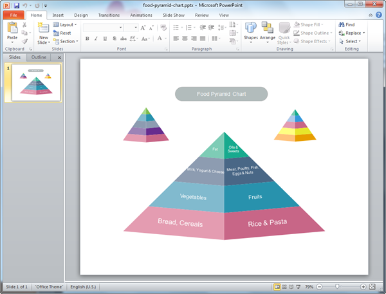Image resolution: width=386 pixels, height=294 pixels.
Task: Align text left
Action: (176, 39)
